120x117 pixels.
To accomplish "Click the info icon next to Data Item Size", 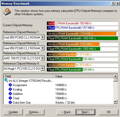I will tap(10, 102).
